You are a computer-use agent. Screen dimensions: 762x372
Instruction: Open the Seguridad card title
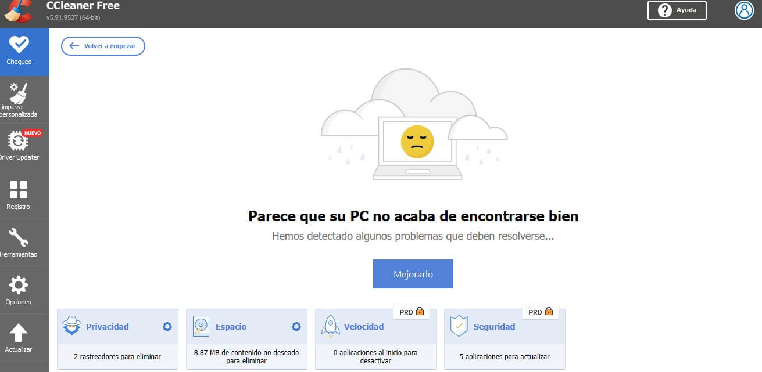[x=495, y=327]
